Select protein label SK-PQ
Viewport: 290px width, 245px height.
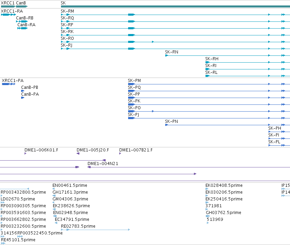tap(134, 87)
